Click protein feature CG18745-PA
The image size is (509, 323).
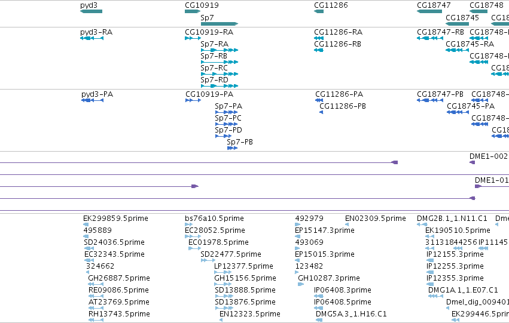(458, 112)
